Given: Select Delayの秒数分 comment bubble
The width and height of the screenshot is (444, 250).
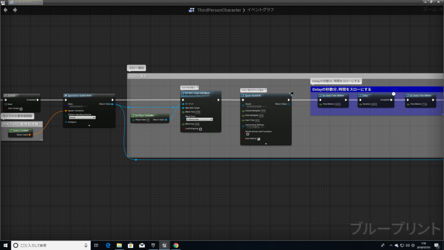Looking at the screenshot, I should click(x=336, y=81).
